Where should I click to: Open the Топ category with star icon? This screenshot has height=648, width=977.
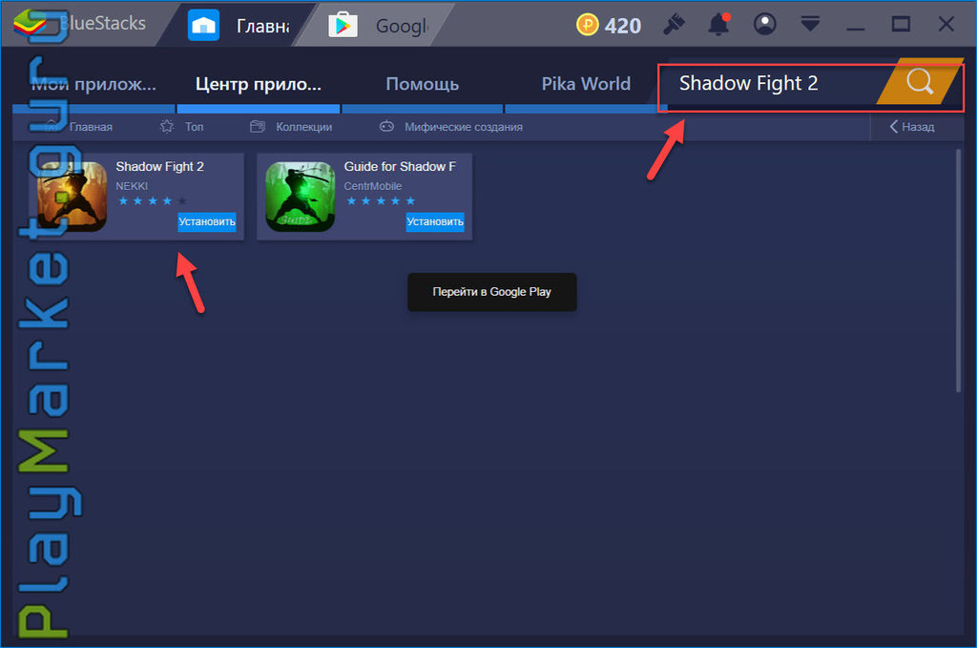182,127
